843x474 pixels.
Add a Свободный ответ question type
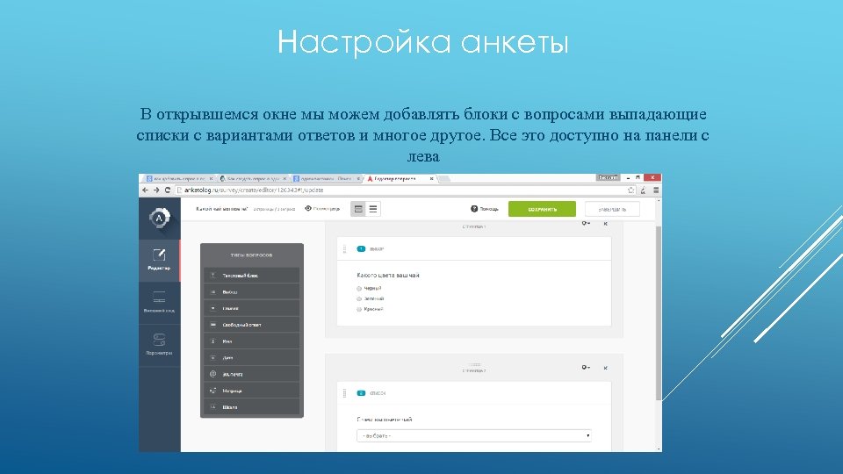tap(251, 325)
